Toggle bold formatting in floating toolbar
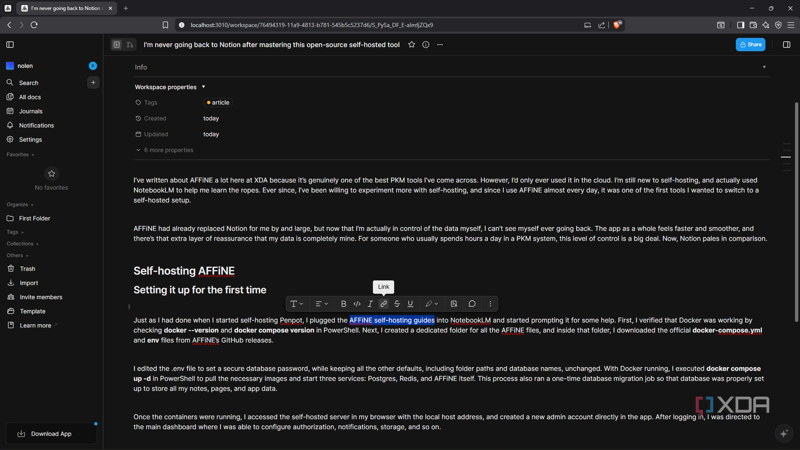This screenshot has height=450, width=800. pos(343,304)
